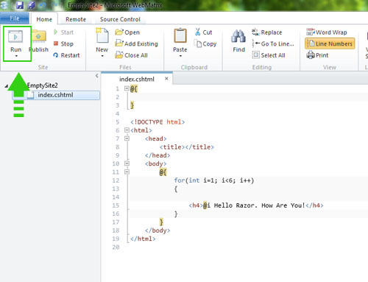The width and height of the screenshot is (368, 282).
Task: Click line number 20 in gutter
Action: (x=116, y=247)
